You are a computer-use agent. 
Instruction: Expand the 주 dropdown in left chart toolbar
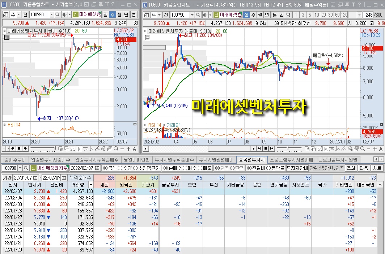(x=19, y=15)
